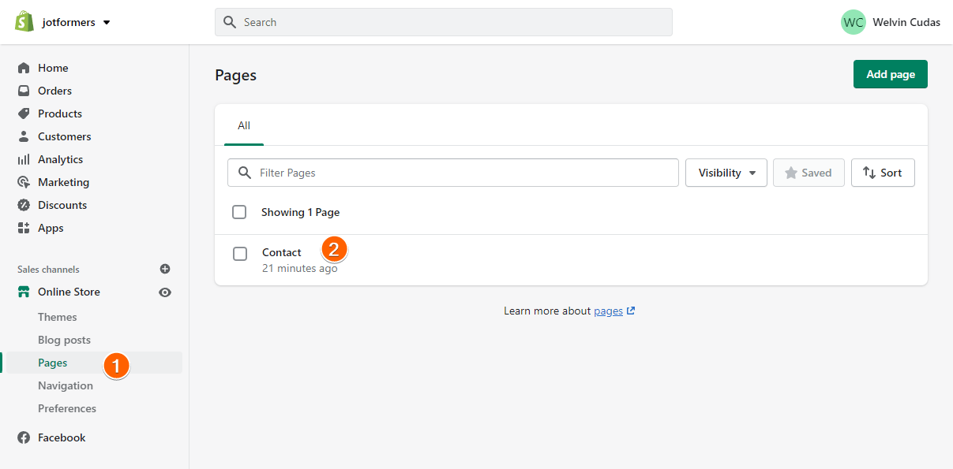Add a sales channel with the plus icon
953x469 pixels.
[x=165, y=269]
